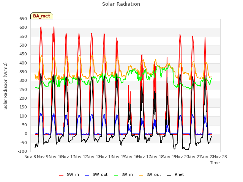Click the -100 y-axis tick label
Image resolution: width=243 pixels, height=182 pixels.
point(22,152)
